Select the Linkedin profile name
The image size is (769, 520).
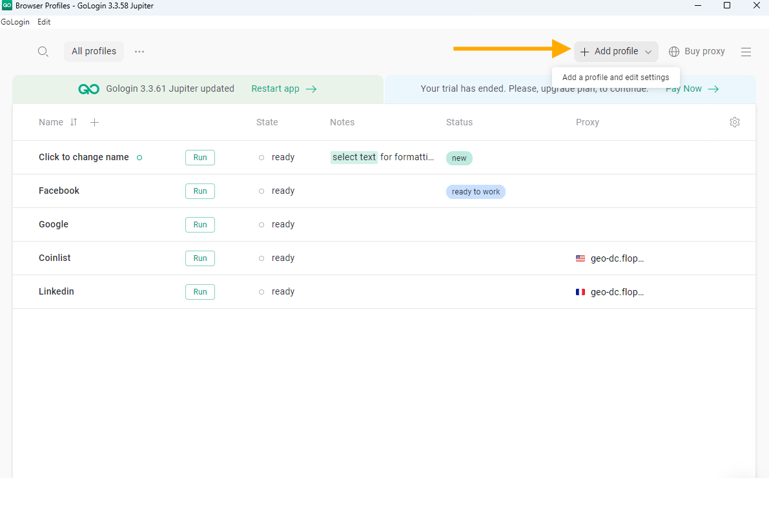coord(56,291)
